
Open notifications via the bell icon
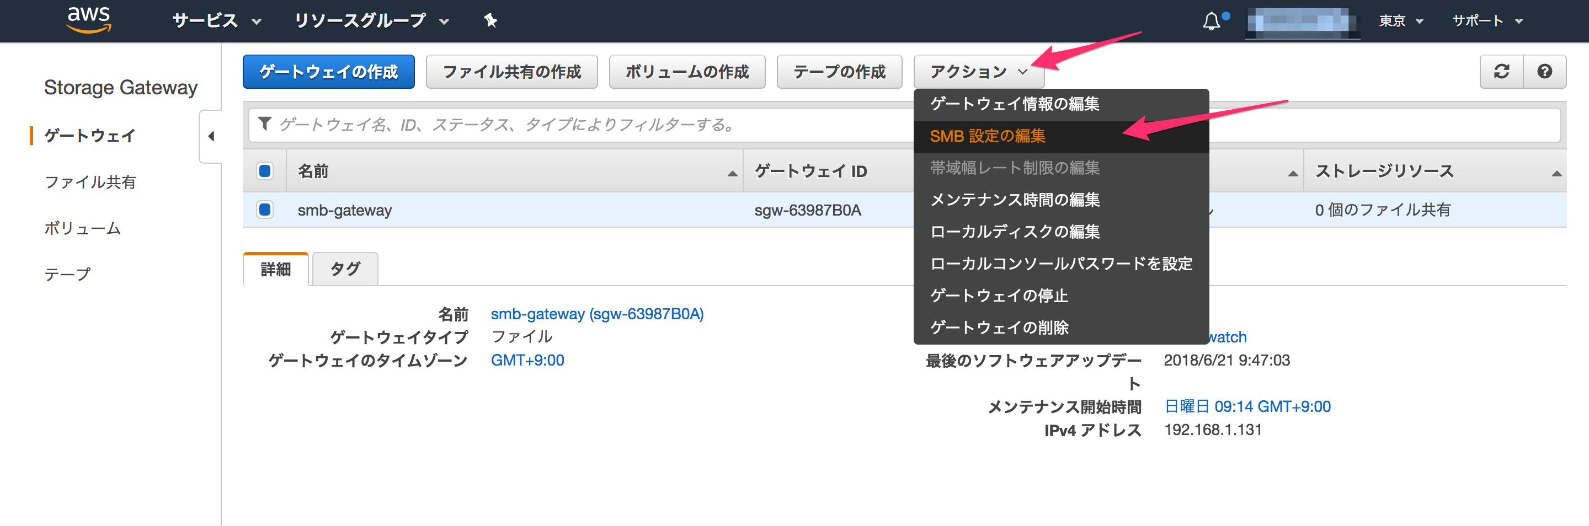click(x=1212, y=20)
